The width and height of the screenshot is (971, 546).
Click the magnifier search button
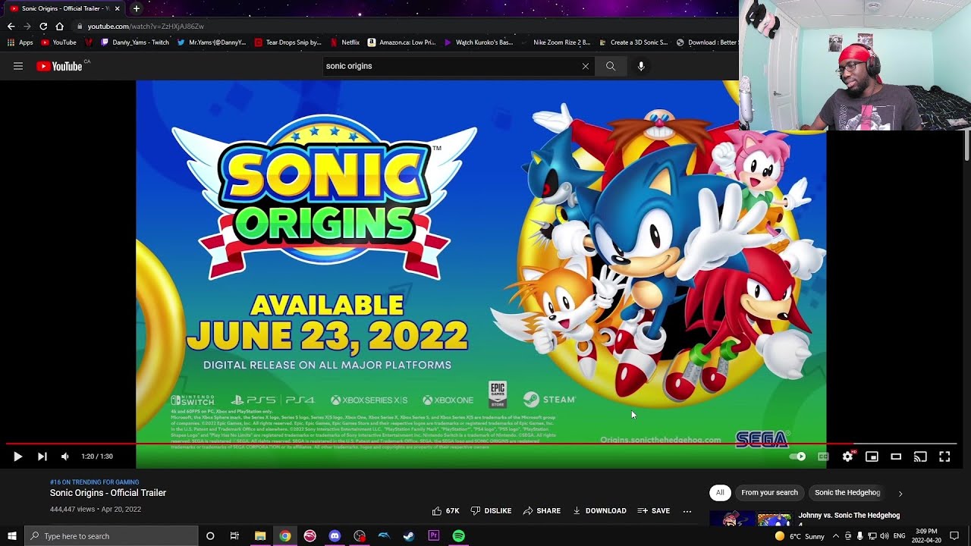[x=611, y=66]
